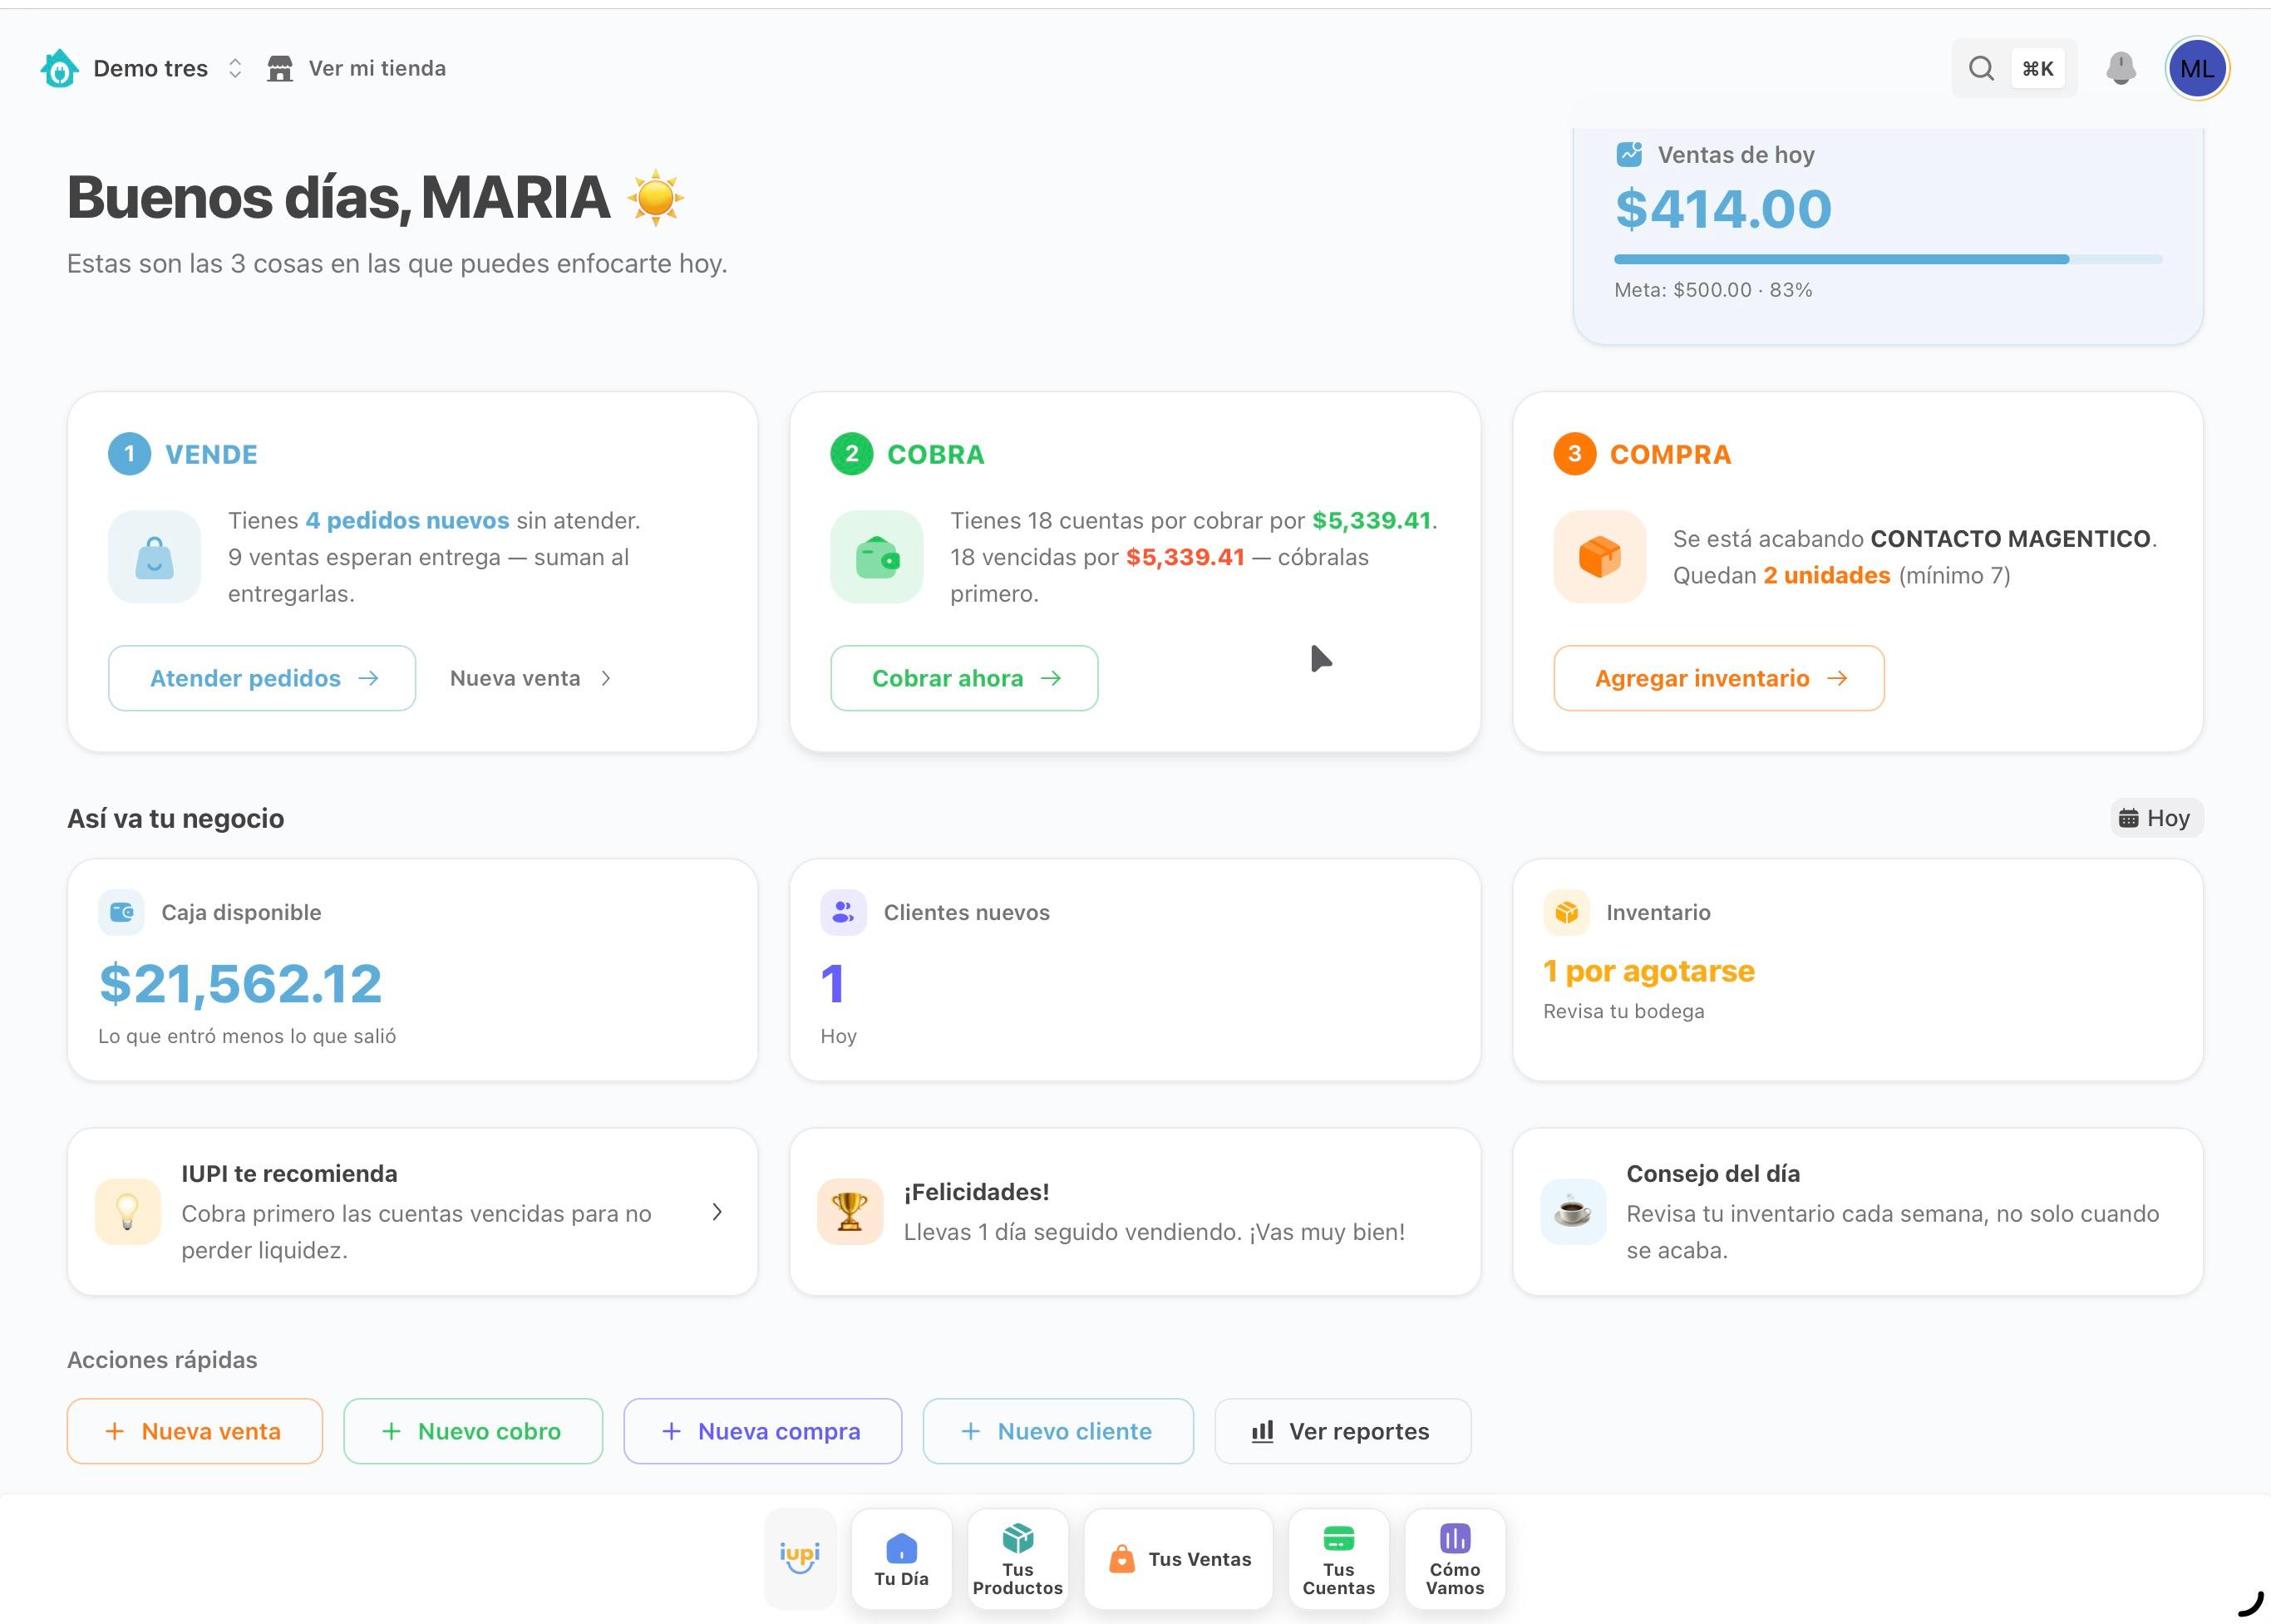Click the Caja disponible wallet icon

[x=121, y=912]
